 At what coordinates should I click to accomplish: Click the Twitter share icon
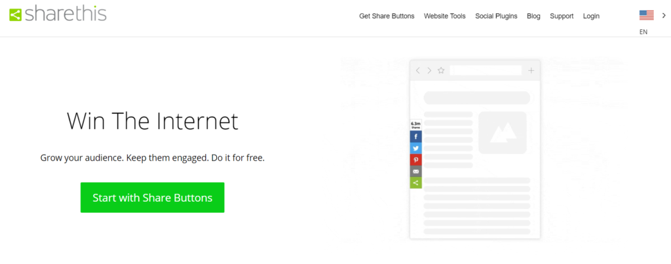point(416,149)
